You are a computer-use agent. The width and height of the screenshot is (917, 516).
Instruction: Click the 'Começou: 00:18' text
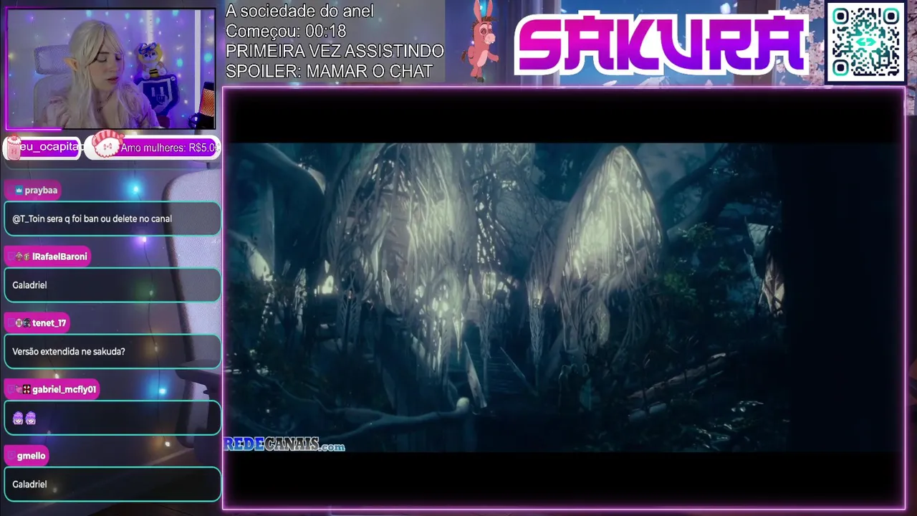click(286, 32)
